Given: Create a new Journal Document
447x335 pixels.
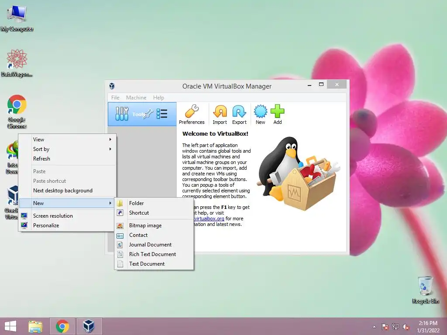Looking at the screenshot, I should click(154, 245).
